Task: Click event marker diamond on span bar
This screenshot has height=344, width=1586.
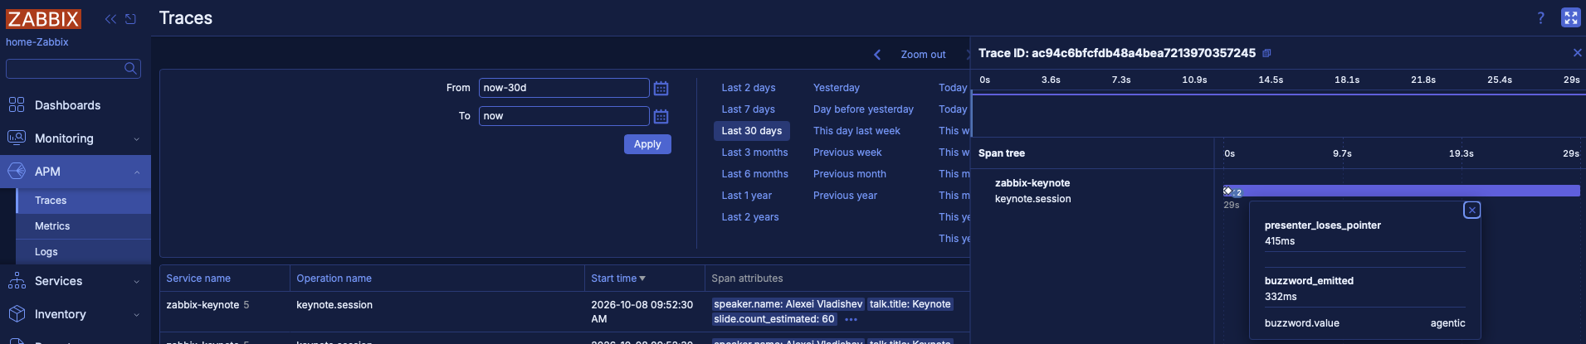Action: point(1227,191)
